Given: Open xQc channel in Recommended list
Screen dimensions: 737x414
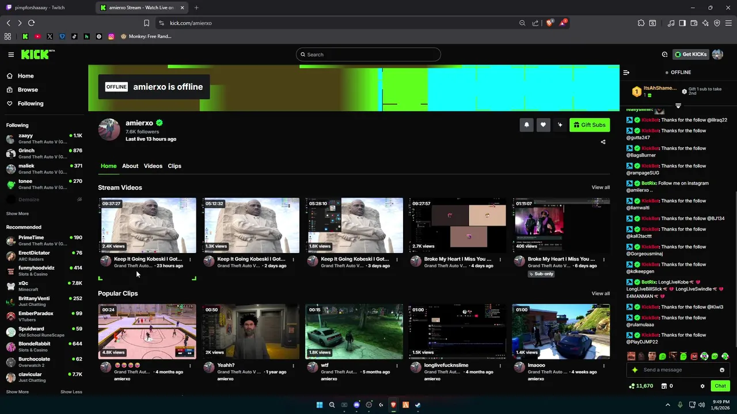Looking at the screenshot, I should [x=44, y=286].
